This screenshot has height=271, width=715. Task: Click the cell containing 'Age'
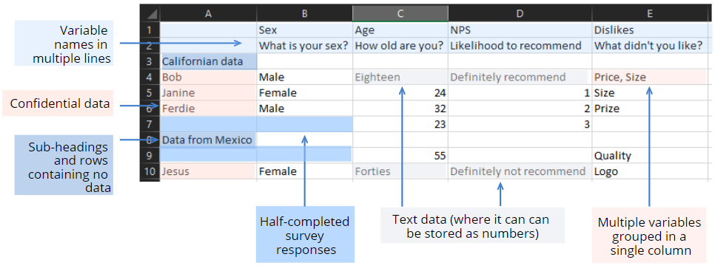click(400, 30)
